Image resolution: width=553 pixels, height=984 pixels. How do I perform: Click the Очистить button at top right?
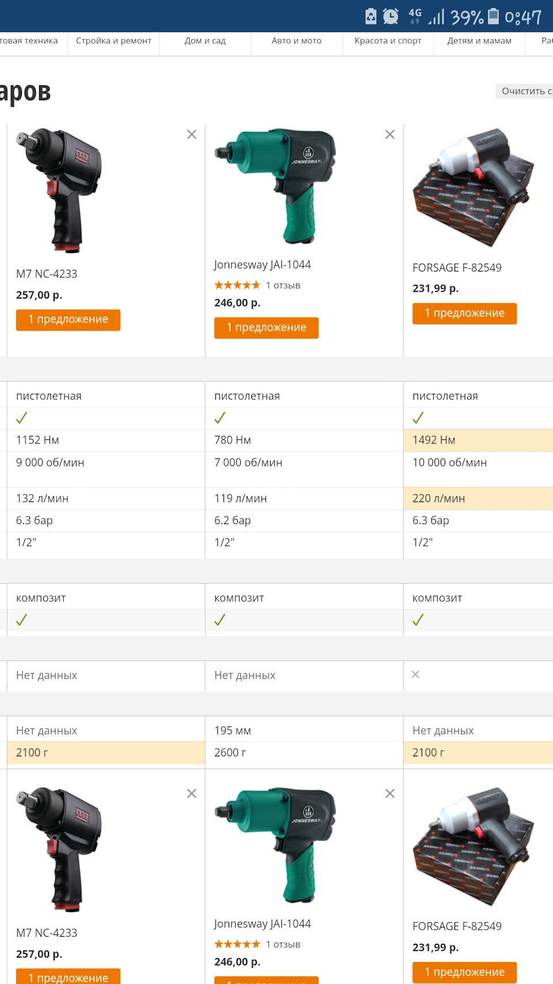[x=523, y=91]
